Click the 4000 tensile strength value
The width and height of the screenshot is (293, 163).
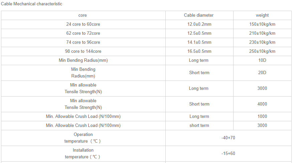click(262, 104)
